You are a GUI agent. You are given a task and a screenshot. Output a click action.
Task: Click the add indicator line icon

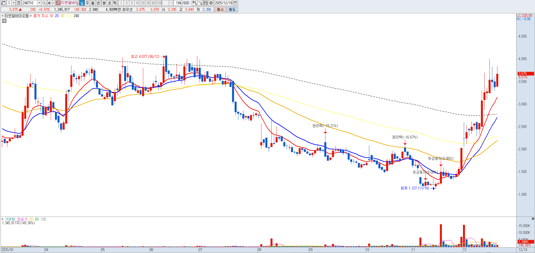(200, 3)
